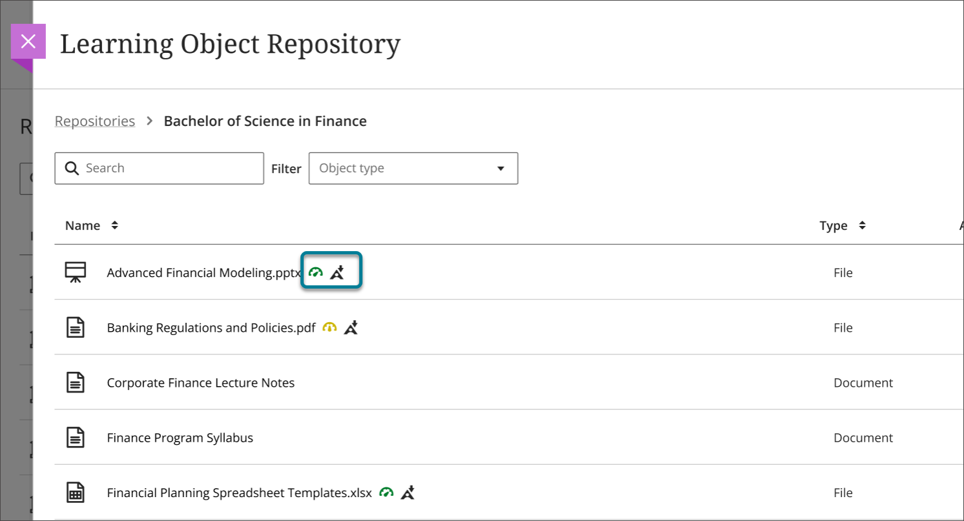The height and width of the screenshot is (521, 964).
Task: Open alternative formats for Banking Regulations and Policies.pdf
Action: (351, 328)
